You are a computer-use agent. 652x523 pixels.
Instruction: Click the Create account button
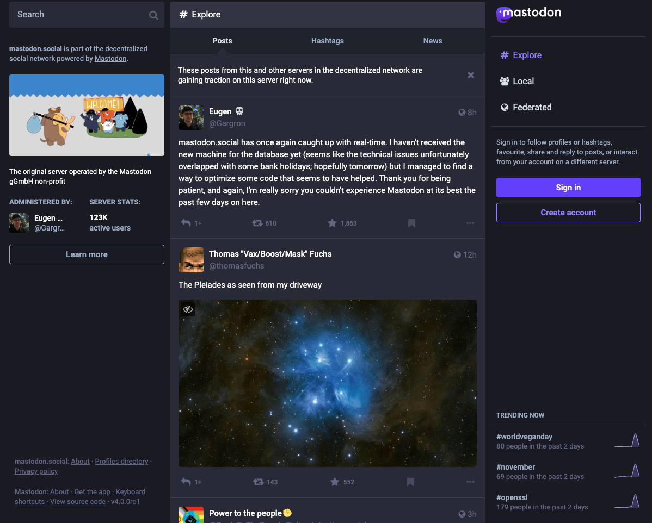tap(568, 213)
